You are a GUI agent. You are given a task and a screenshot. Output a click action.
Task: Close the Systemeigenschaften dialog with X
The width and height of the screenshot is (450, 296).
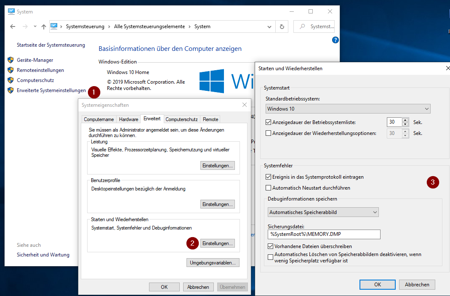245,105
